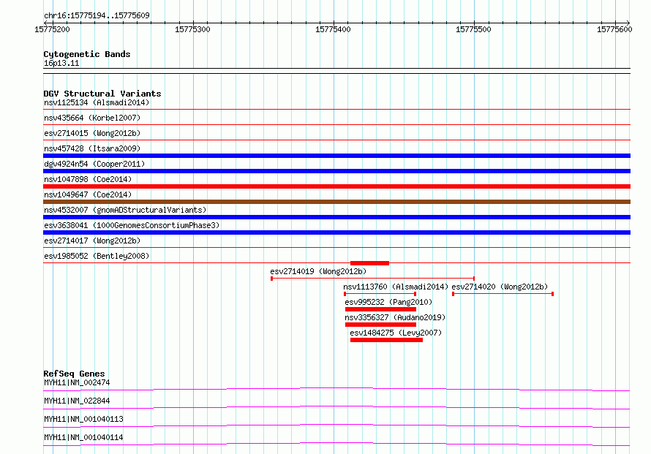The width and height of the screenshot is (651, 454).
Task: Select the nsv3356327 (Audano2019) label
Action: [395, 317]
